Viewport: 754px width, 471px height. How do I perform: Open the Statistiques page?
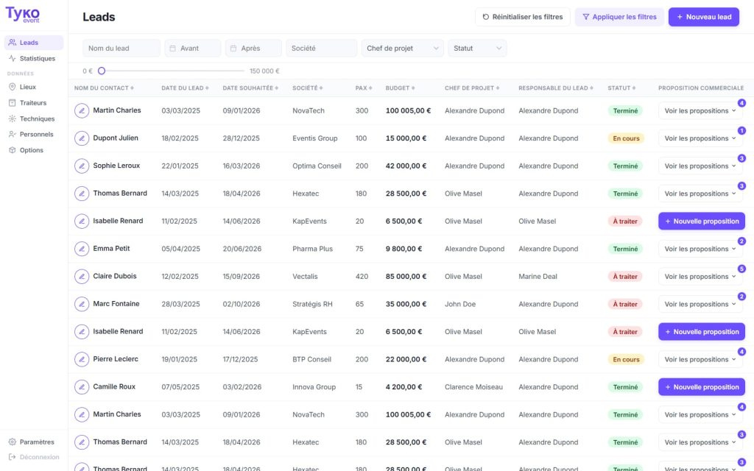pyautogui.click(x=34, y=58)
